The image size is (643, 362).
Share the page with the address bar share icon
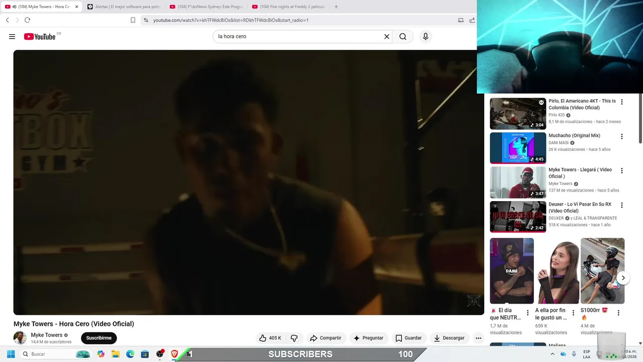click(x=472, y=20)
